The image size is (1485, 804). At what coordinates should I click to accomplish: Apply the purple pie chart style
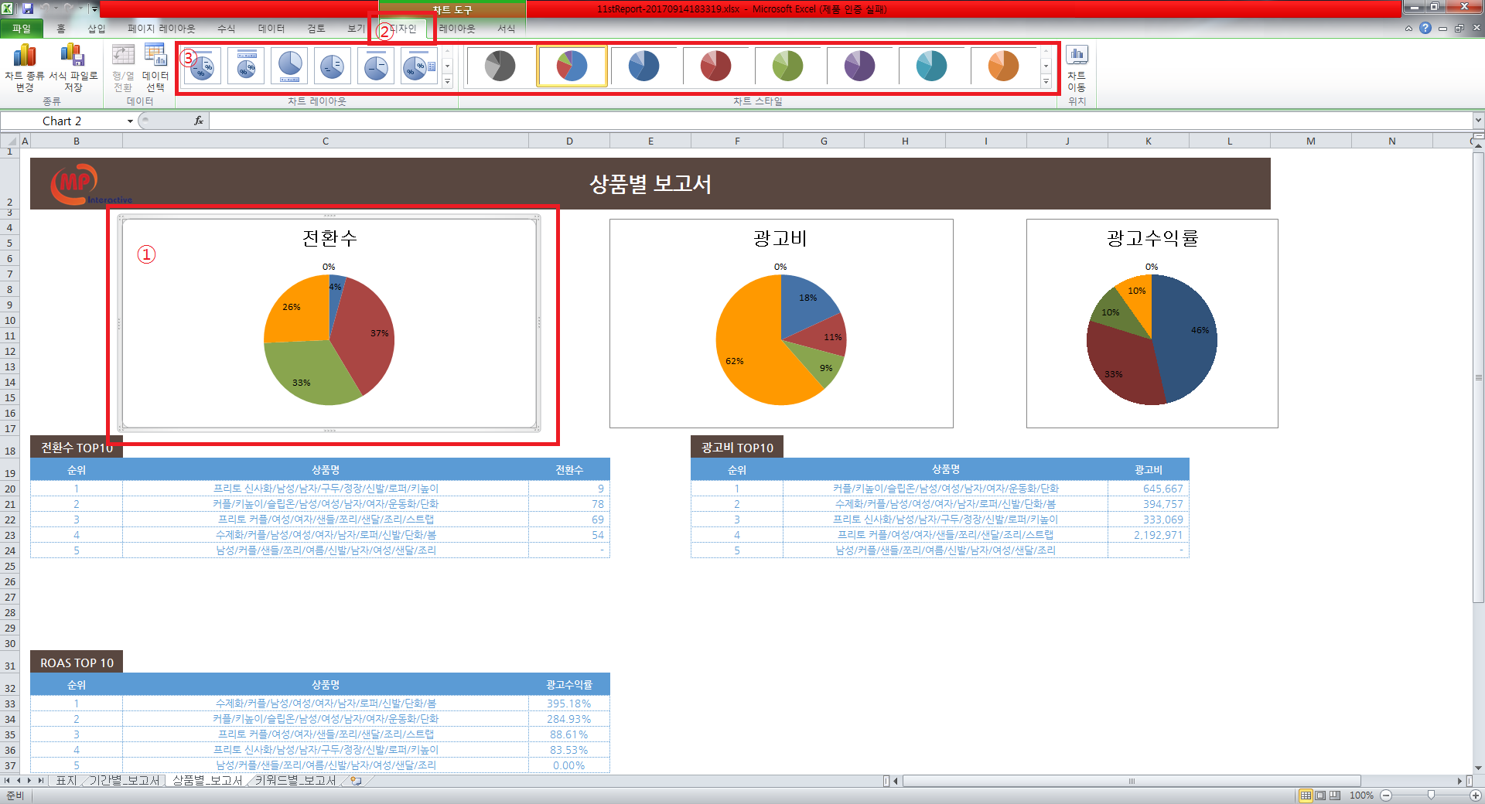pyautogui.click(x=859, y=66)
